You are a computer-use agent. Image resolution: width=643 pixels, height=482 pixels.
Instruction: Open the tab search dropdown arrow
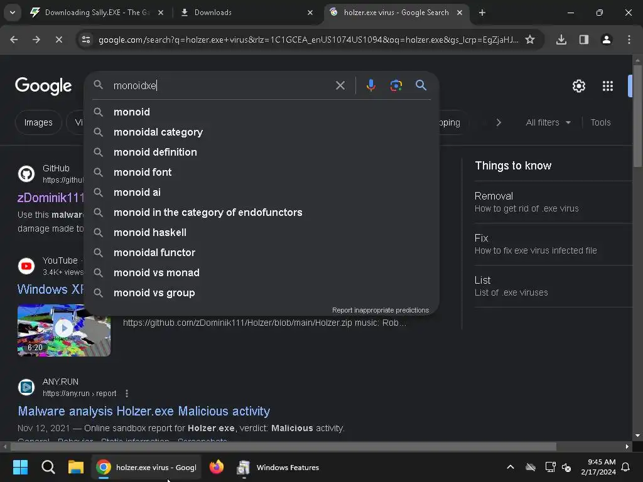13,13
